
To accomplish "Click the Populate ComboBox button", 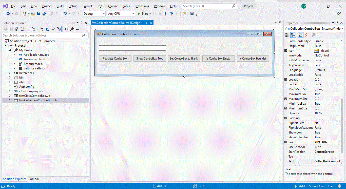I will pyautogui.click(x=115, y=59).
